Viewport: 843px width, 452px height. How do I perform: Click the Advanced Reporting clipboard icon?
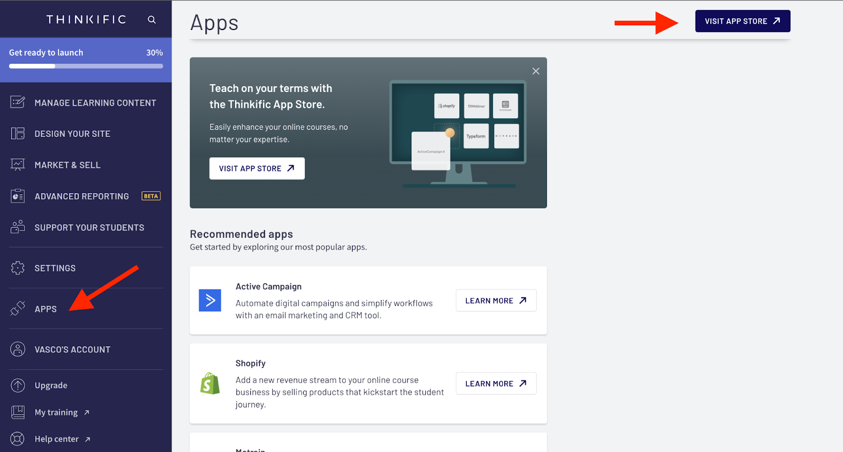tap(18, 196)
